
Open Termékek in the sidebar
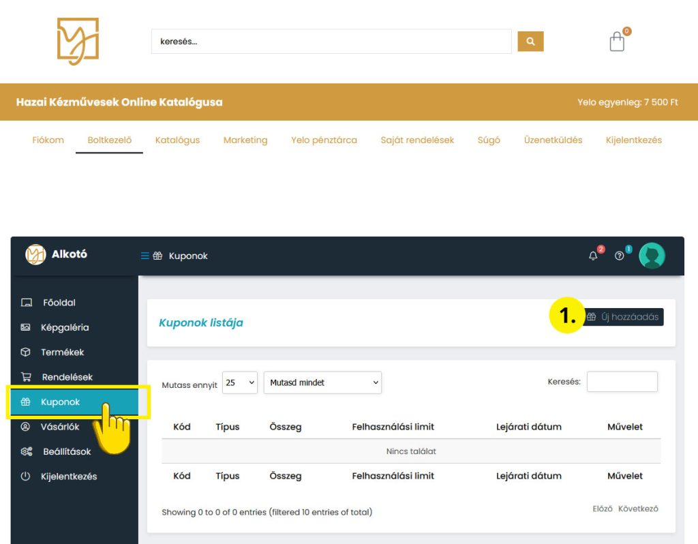click(x=63, y=352)
